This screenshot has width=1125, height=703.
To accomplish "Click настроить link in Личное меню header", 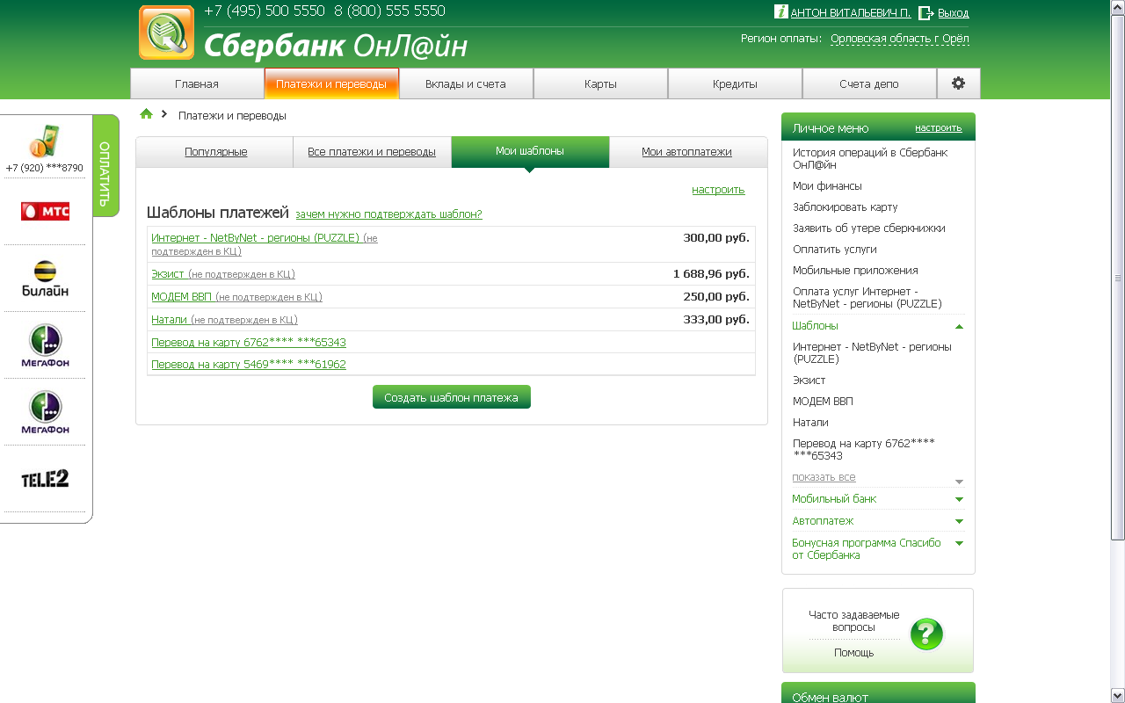I will click(x=939, y=127).
